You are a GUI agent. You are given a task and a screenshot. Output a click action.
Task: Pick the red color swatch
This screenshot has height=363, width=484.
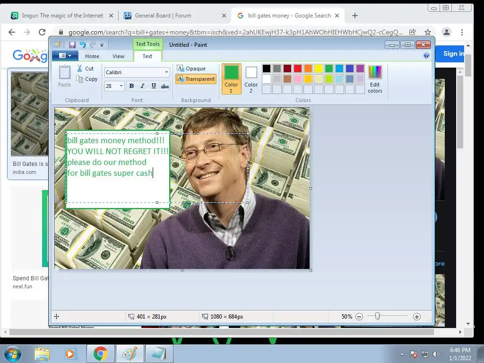[x=298, y=68]
